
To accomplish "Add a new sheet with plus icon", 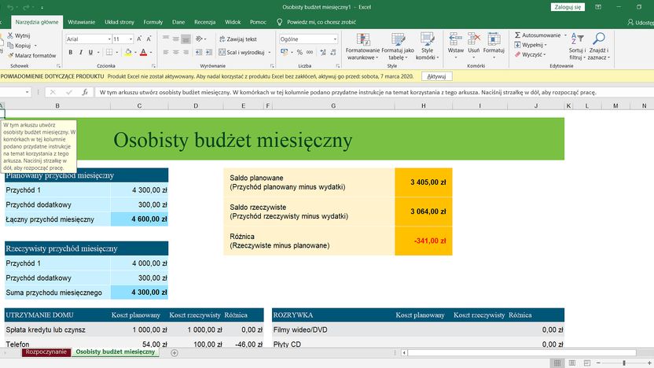I will (175, 353).
